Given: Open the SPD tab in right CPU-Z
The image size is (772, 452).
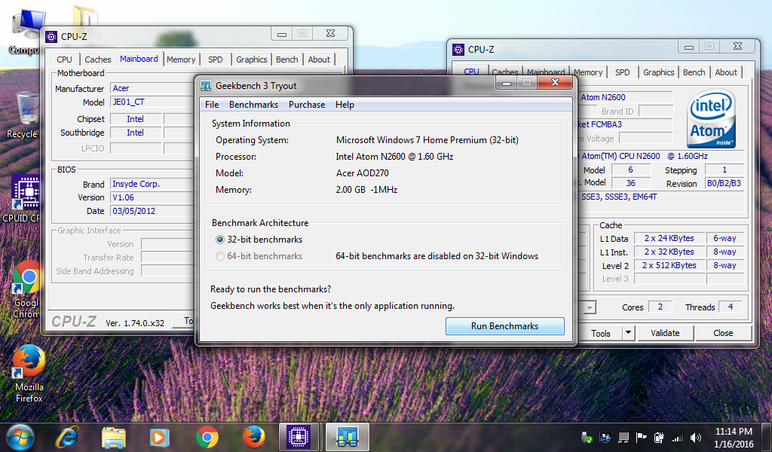Looking at the screenshot, I should [622, 72].
